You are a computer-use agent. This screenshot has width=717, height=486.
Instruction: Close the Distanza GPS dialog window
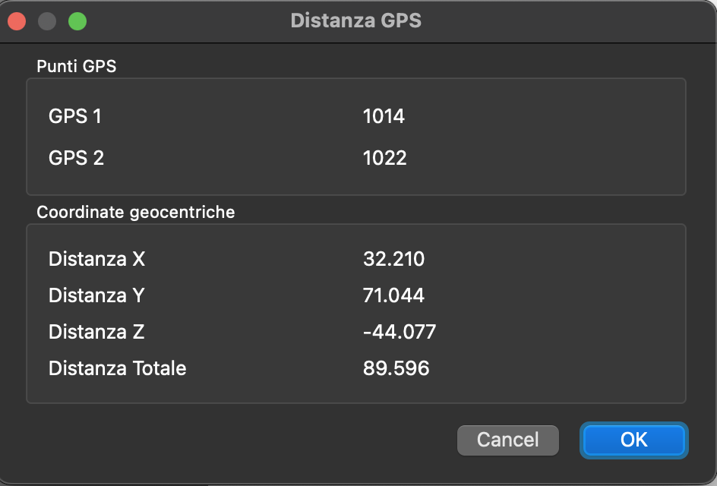pos(17,21)
